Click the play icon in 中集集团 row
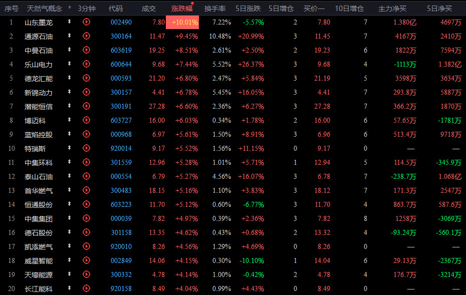The height and width of the screenshot is (295, 466). [x=86, y=218]
